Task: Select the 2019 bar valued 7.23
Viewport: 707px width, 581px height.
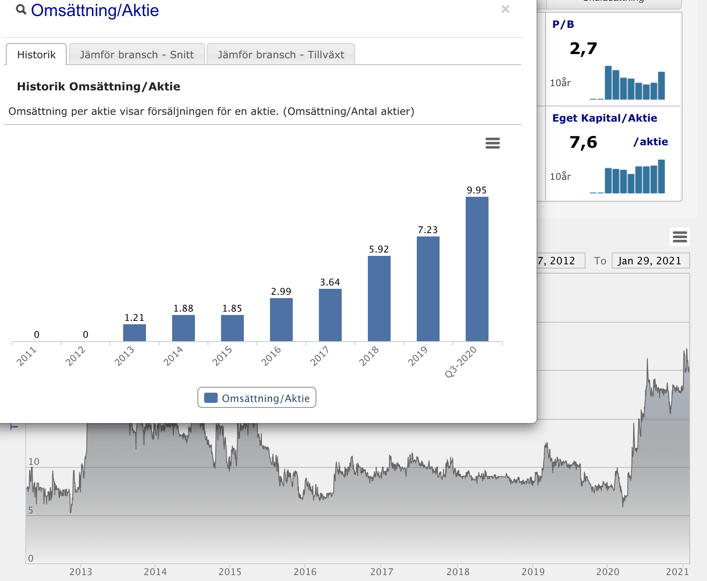Action: point(428,289)
